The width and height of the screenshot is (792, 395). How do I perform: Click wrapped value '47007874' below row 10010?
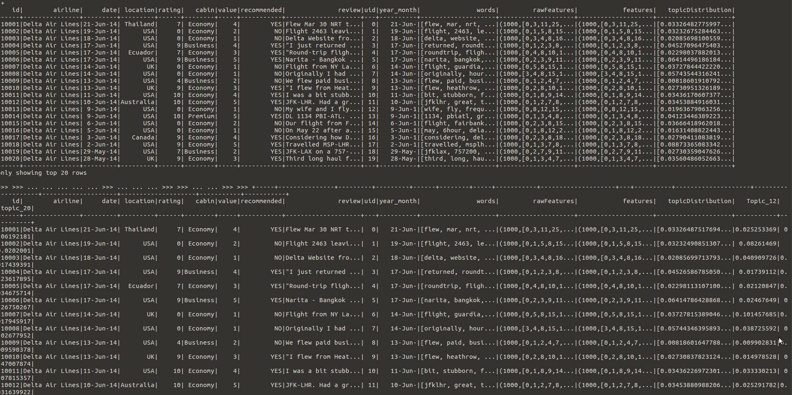point(15,364)
